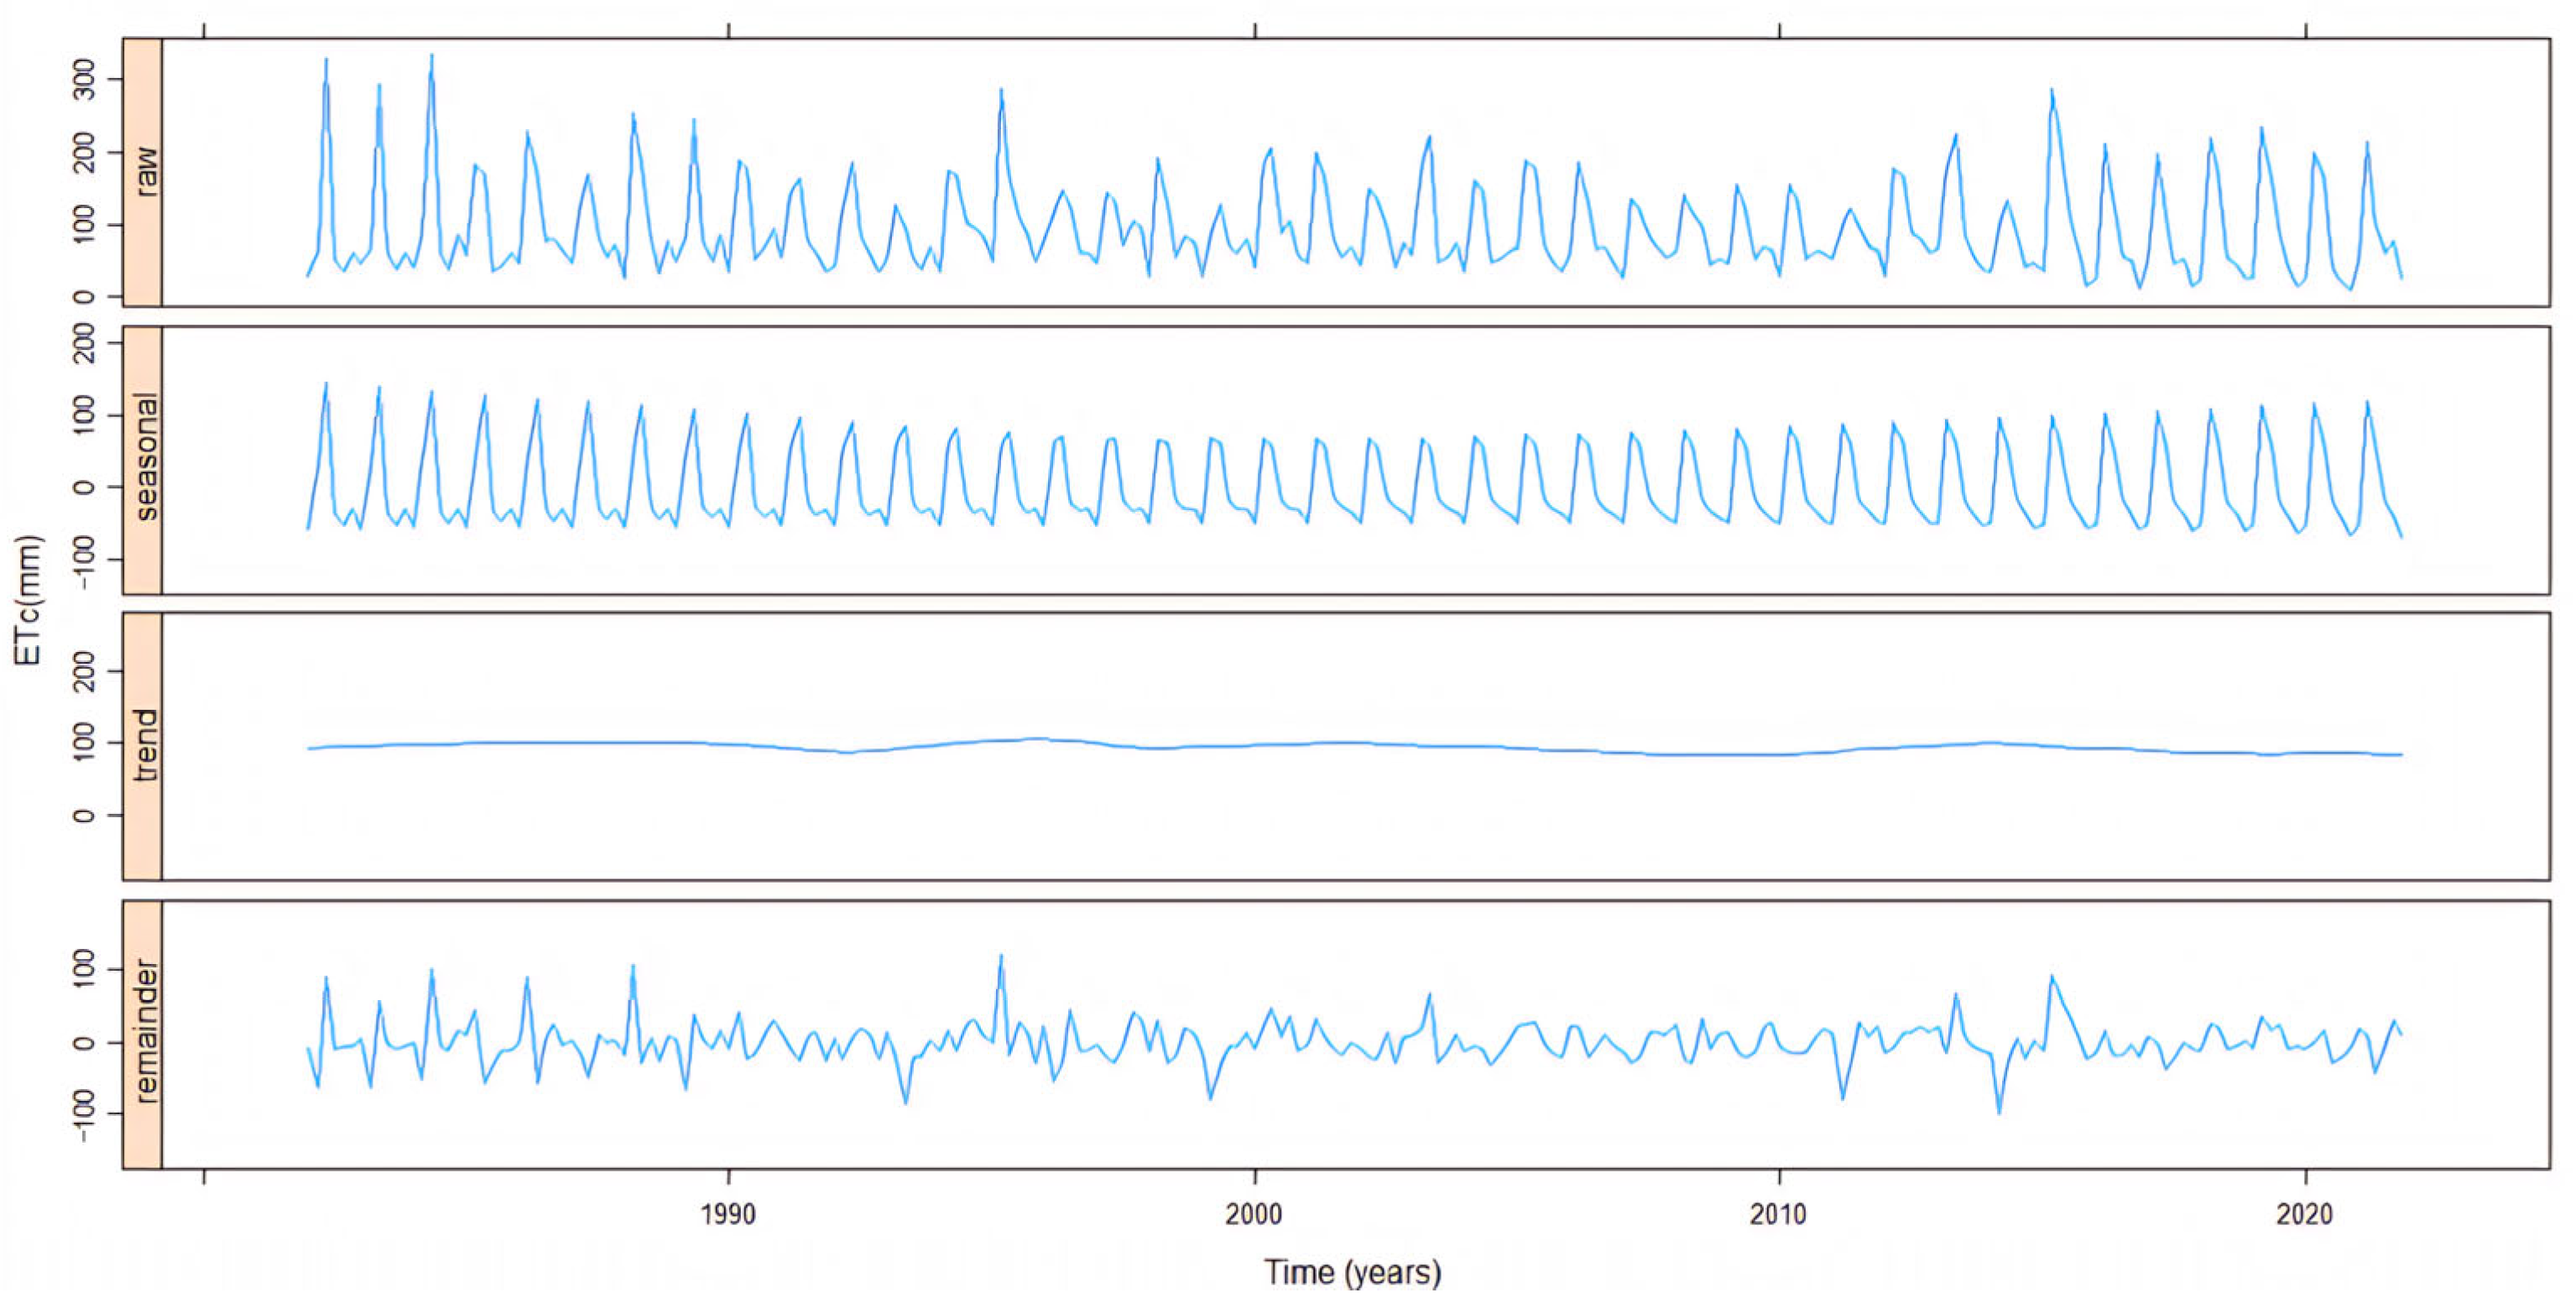Click the 'Time (years)' axis title
Viewport: 2576px width, 1303px height.
pos(1352,1272)
